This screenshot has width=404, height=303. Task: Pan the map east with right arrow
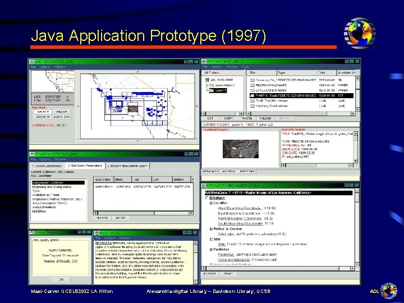[197, 106]
